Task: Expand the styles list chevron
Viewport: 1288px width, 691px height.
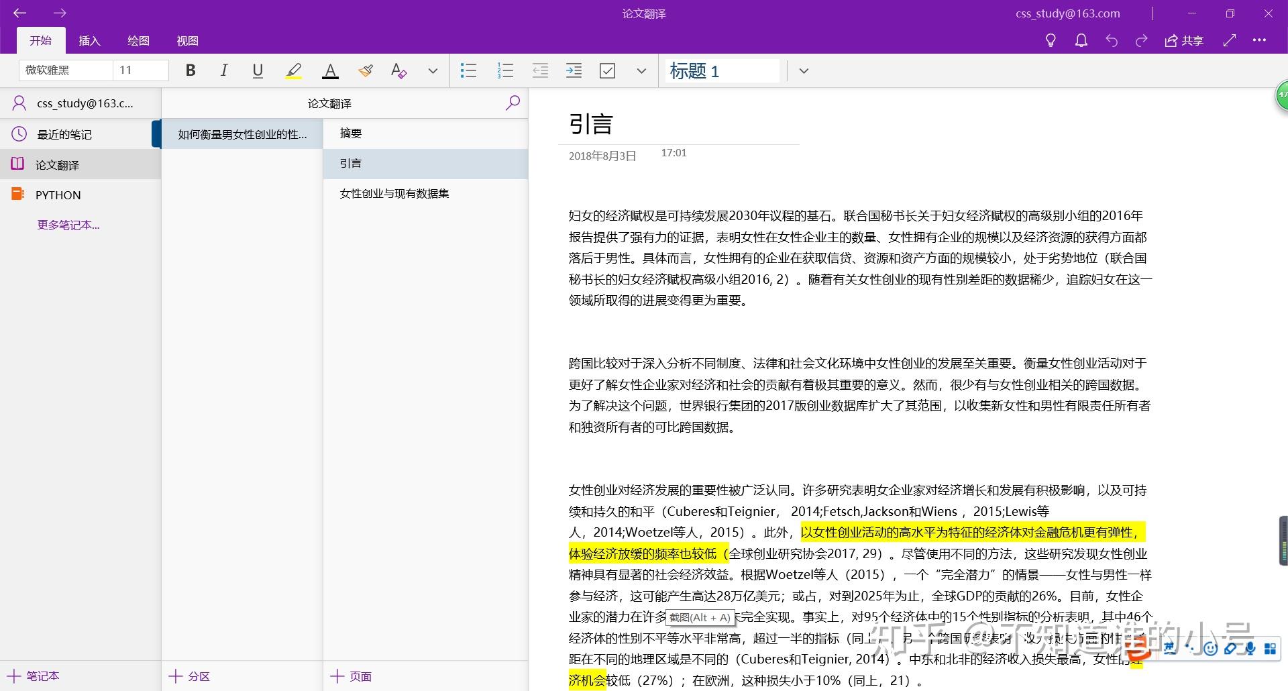Action: coord(804,70)
